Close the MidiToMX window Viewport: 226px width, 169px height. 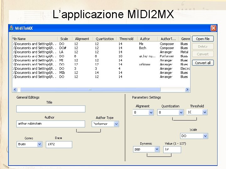point(213,28)
